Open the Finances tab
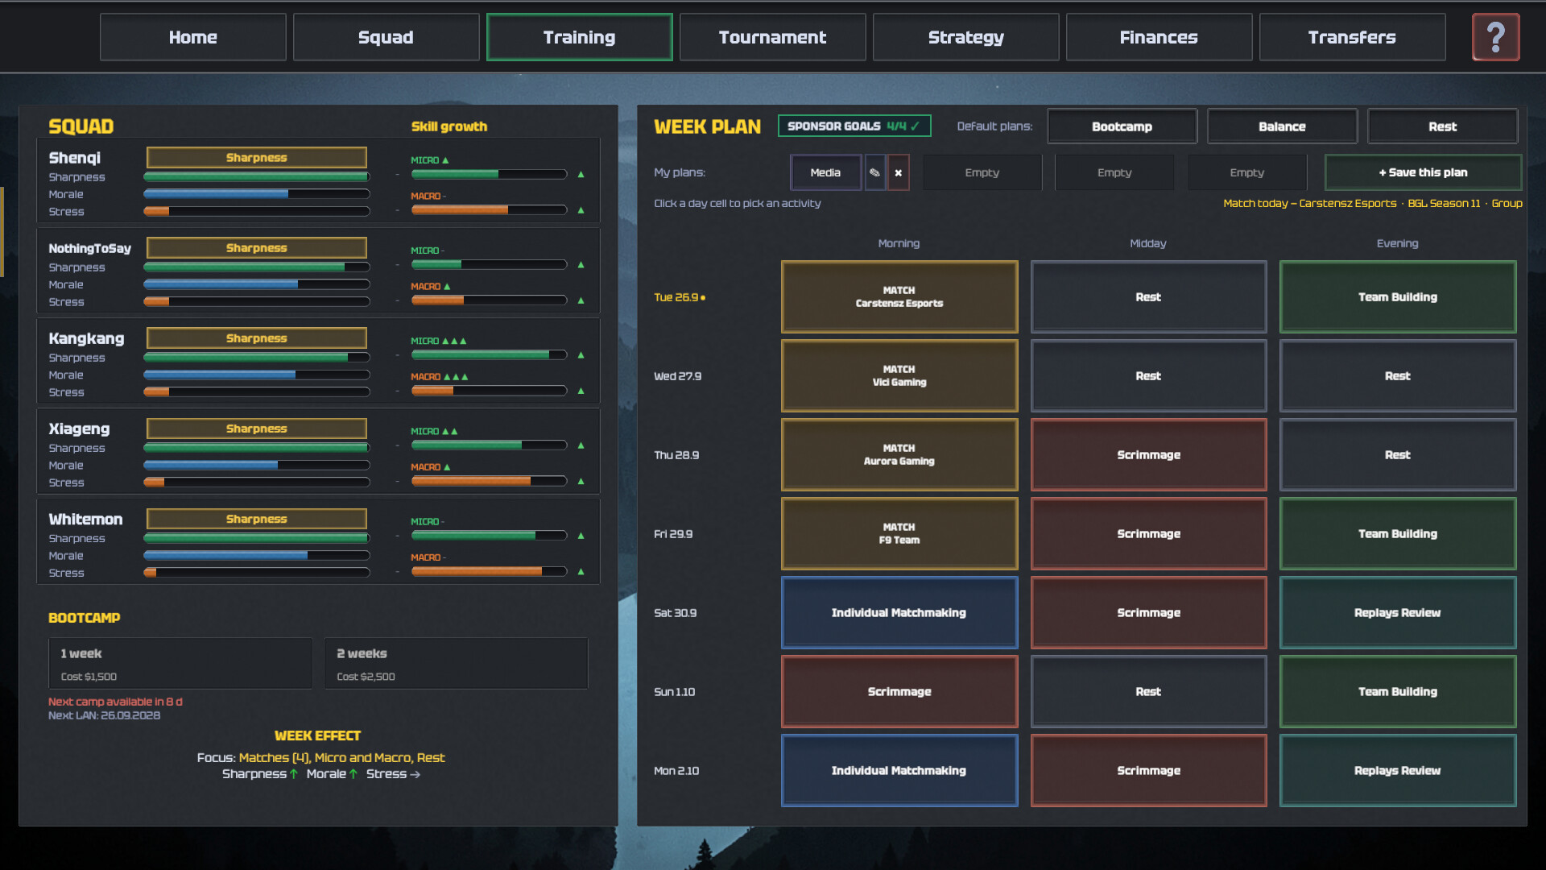The width and height of the screenshot is (1546, 870). [x=1159, y=37]
